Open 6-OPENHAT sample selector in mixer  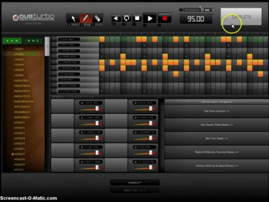coord(145,132)
